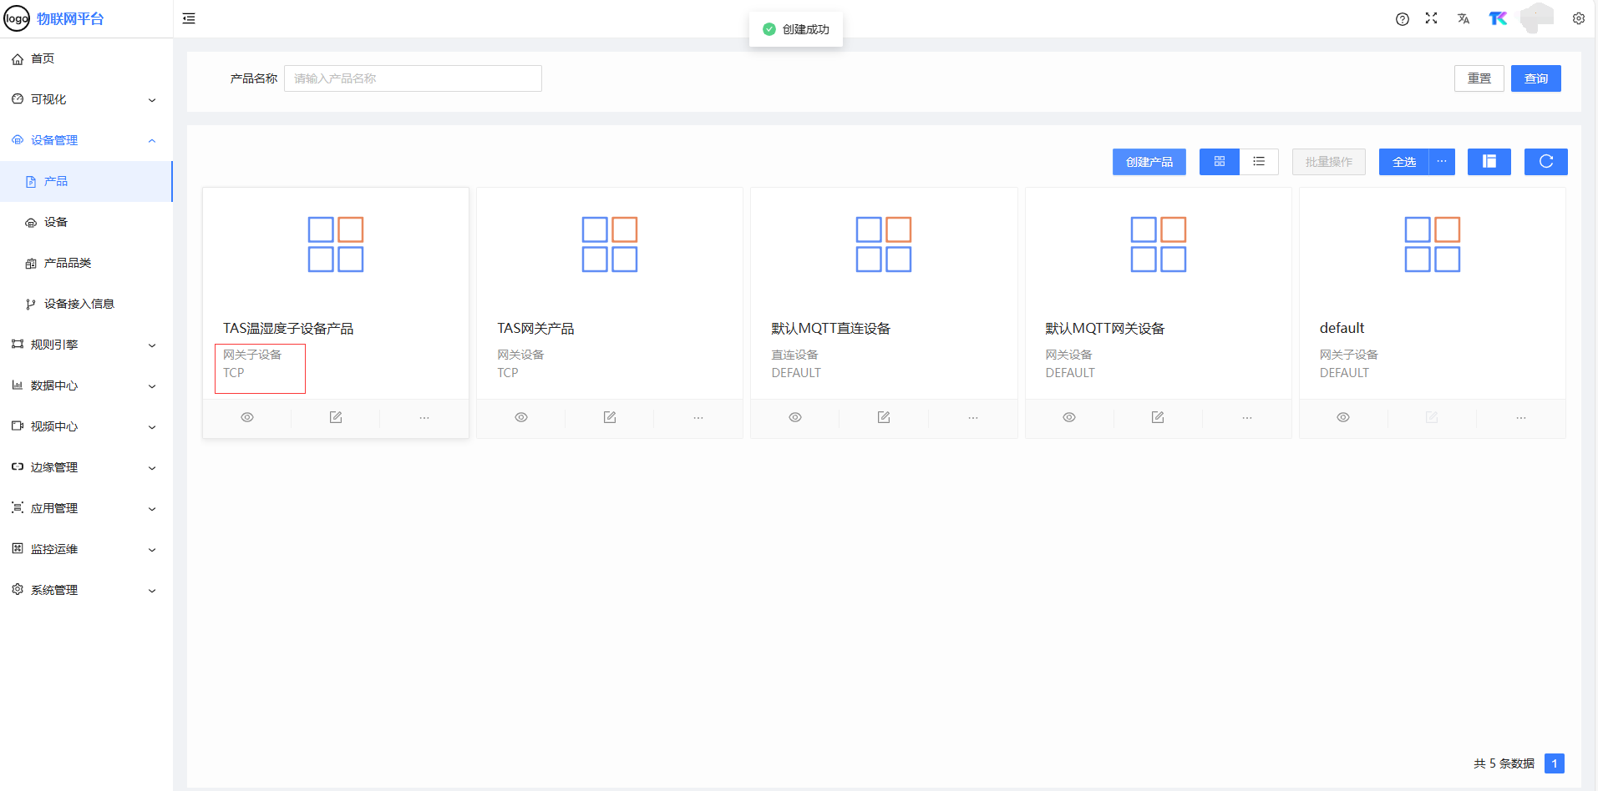Switch to list view
The image size is (1598, 791).
[x=1259, y=162]
